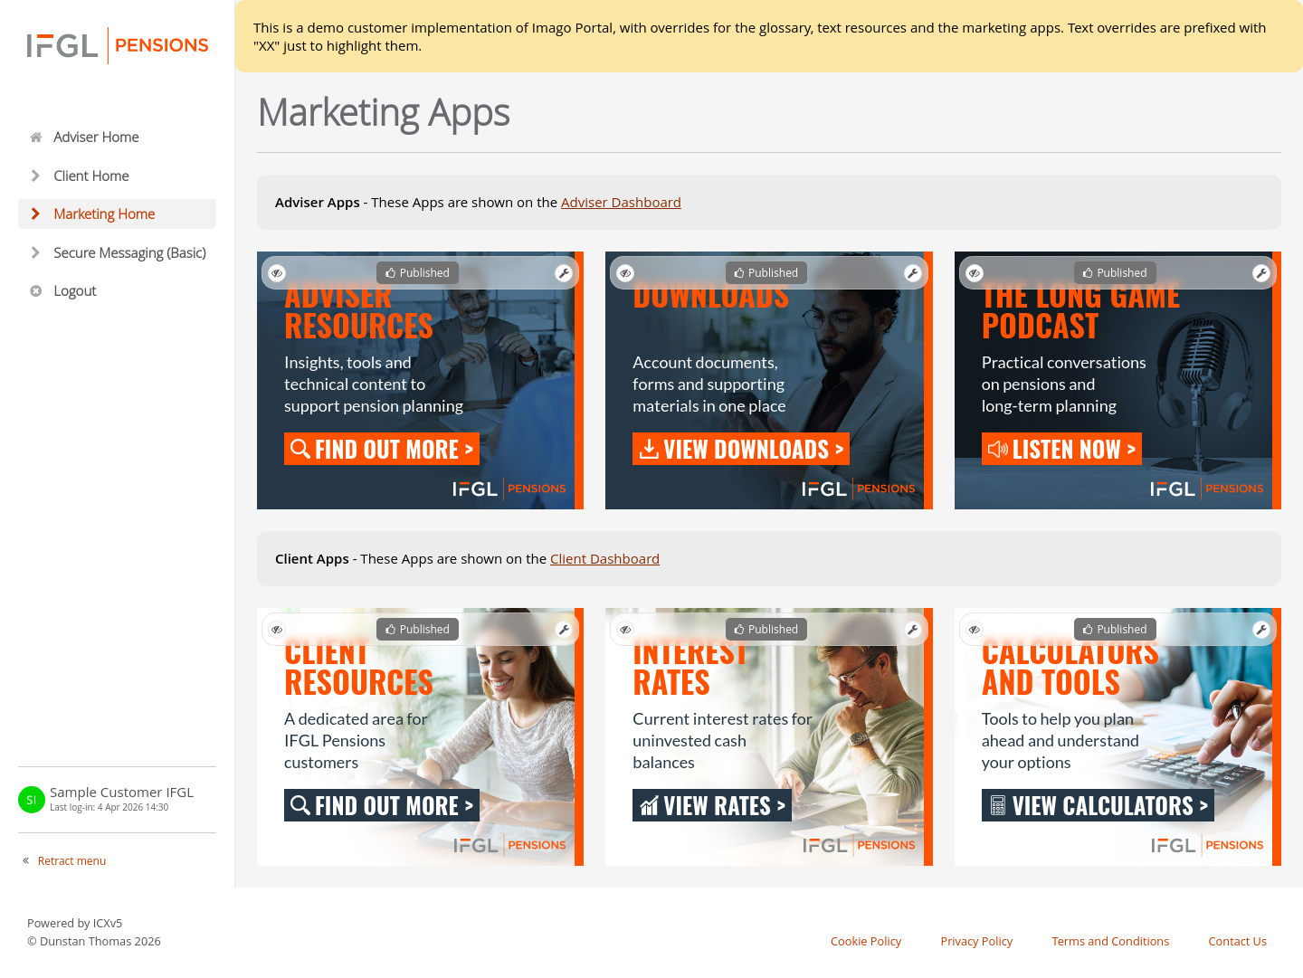Image resolution: width=1303 pixels, height=978 pixels.
Task: Open Privacy Policy footer link
Action: coord(976,941)
